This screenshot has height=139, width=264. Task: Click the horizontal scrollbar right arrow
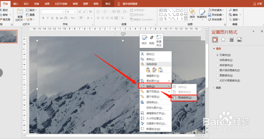pyautogui.click(x=203, y=136)
